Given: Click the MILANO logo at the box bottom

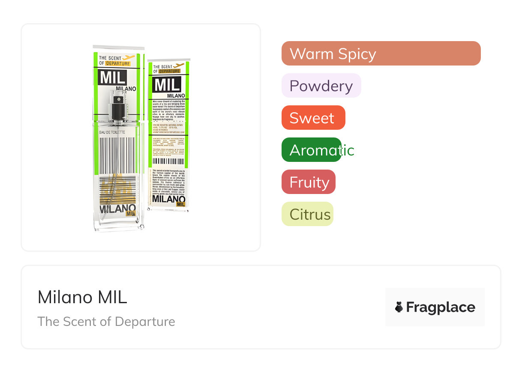Looking at the screenshot, I should [168, 200].
